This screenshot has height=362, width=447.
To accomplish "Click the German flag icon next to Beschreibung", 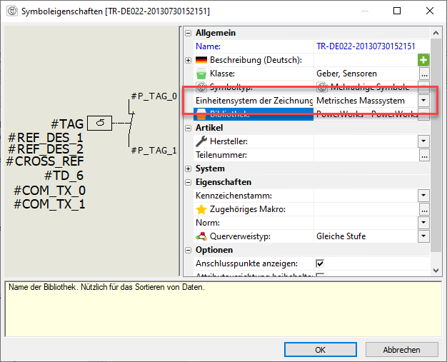I will (x=201, y=60).
